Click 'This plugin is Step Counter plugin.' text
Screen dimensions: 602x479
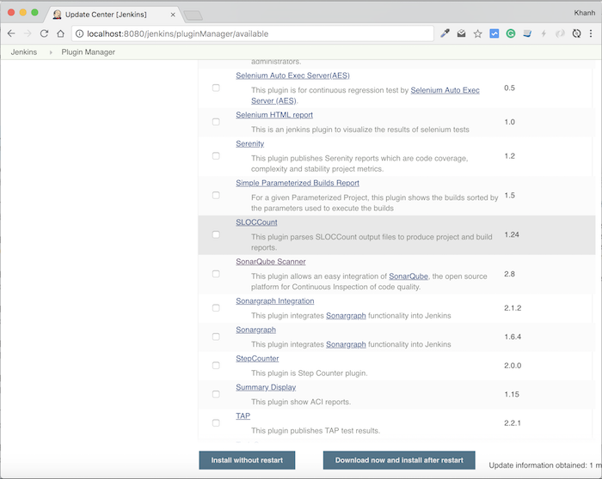[x=310, y=373]
